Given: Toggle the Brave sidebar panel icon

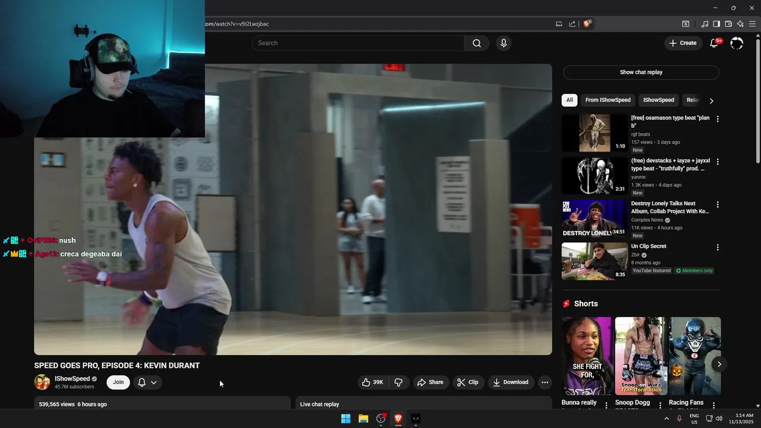Looking at the screenshot, I should tap(716, 24).
